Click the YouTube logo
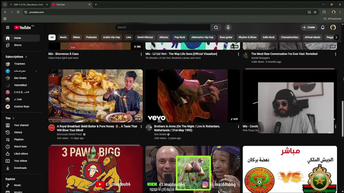Viewport: 344px width, 193px height. (23, 27)
